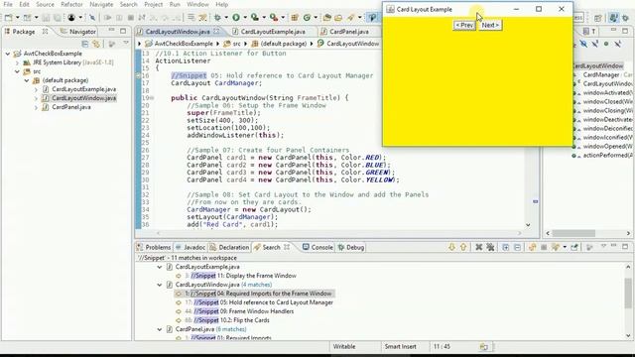
Task: Open the Debug button dropdown arrow
Action: click(226, 18)
